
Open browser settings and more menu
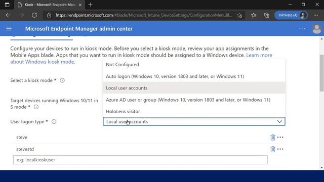click(315, 15)
